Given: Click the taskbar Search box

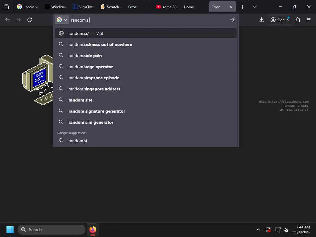Looking at the screenshot, I should coord(52,230).
